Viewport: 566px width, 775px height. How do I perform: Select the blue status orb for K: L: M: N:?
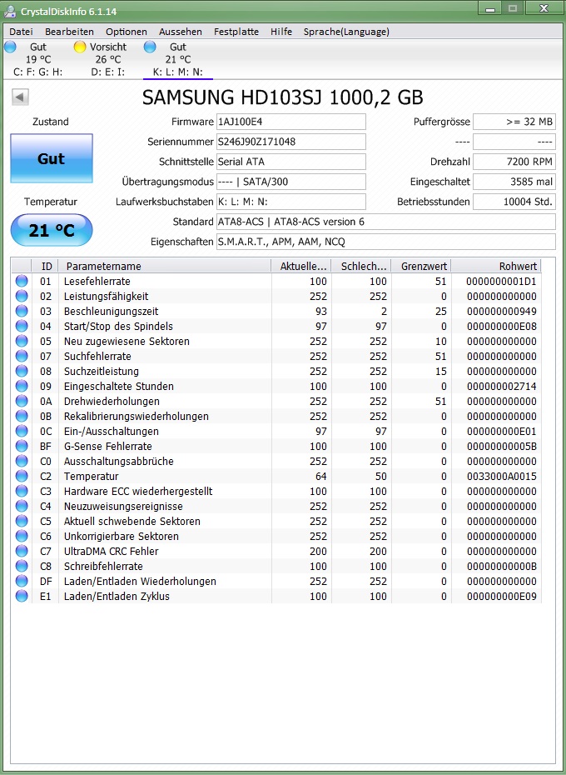tap(150, 47)
